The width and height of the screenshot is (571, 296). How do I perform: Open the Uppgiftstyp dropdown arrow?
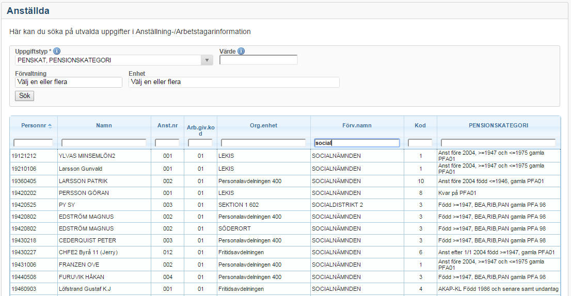pos(207,60)
